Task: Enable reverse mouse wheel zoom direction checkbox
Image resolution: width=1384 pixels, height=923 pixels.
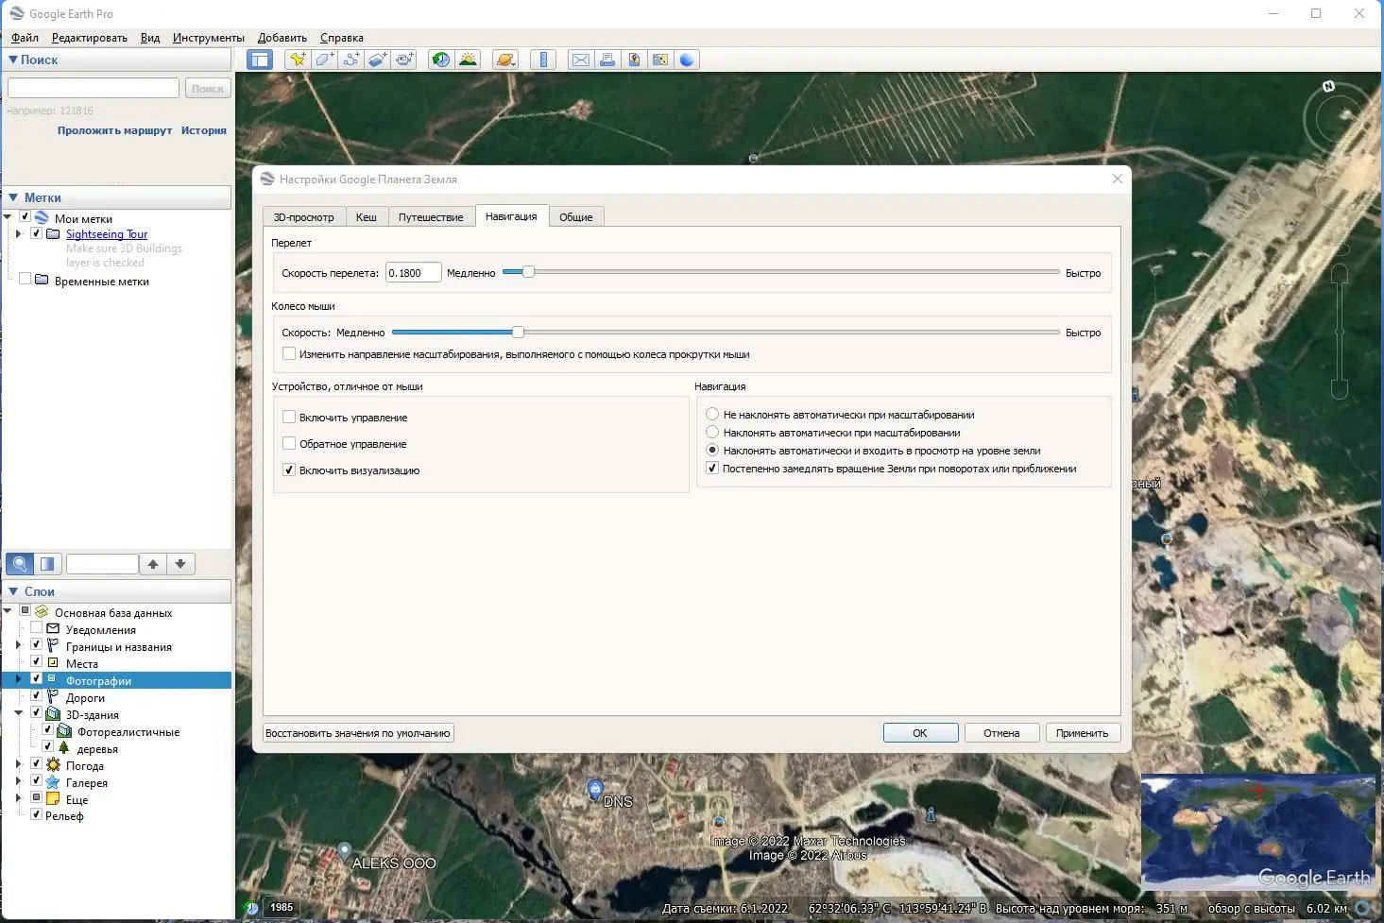Action: click(289, 354)
